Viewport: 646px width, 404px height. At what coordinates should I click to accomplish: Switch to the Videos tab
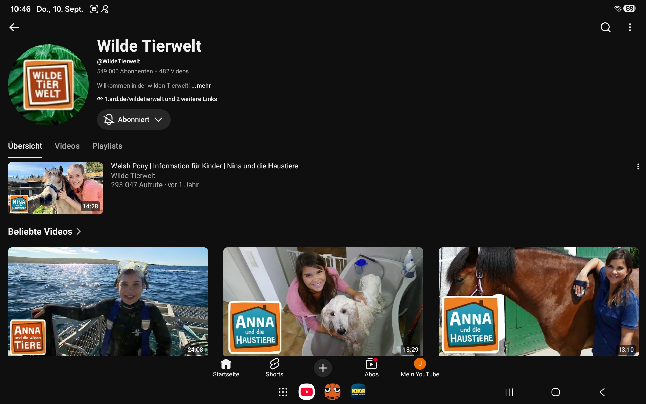[67, 146]
